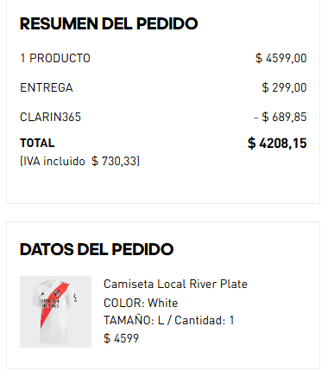Select the 1 PRODUCTO row label
The height and width of the screenshot is (384, 328).
[x=55, y=58]
